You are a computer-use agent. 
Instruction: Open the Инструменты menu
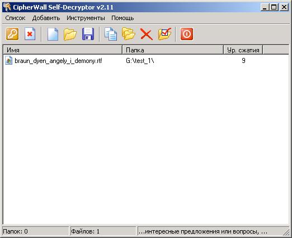point(86,18)
